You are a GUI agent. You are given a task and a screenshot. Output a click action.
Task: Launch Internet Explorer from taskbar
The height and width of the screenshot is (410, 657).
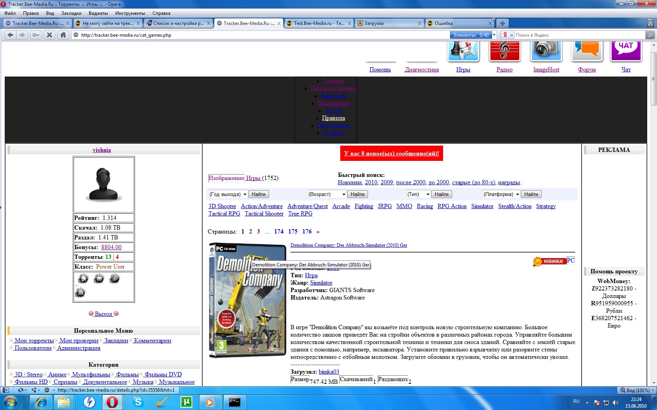[x=41, y=402]
